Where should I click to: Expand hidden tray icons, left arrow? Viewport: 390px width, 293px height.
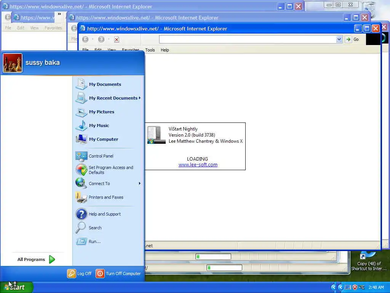coord(334,287)
